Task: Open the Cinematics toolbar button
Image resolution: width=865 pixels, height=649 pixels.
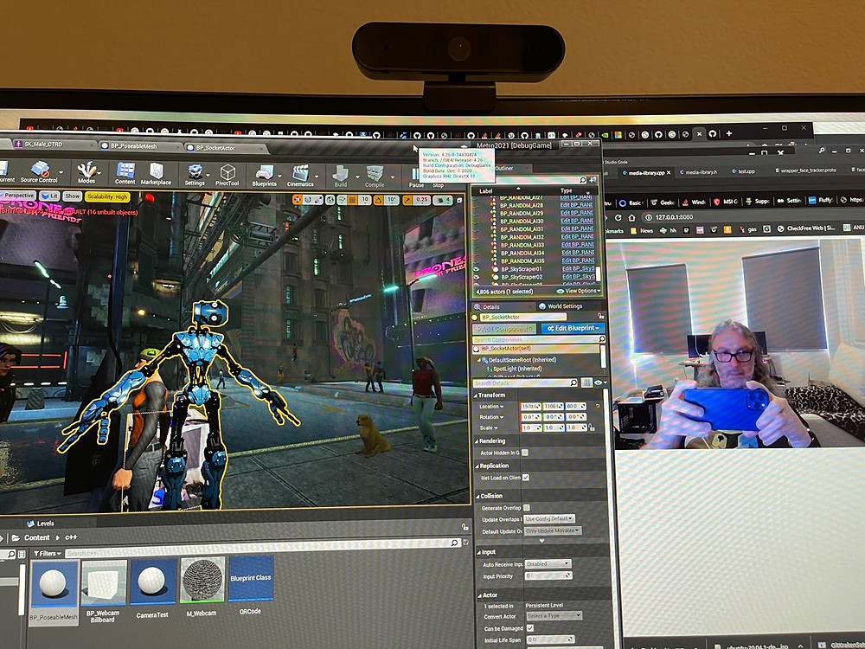Action: [301, 176]
